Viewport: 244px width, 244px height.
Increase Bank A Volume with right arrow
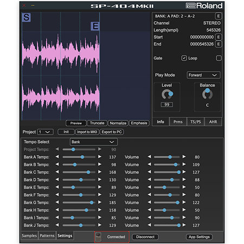point(184,157)
